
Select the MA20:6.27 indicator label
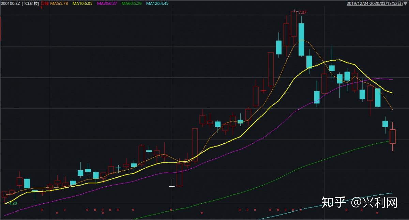click(x=108, y=3)
